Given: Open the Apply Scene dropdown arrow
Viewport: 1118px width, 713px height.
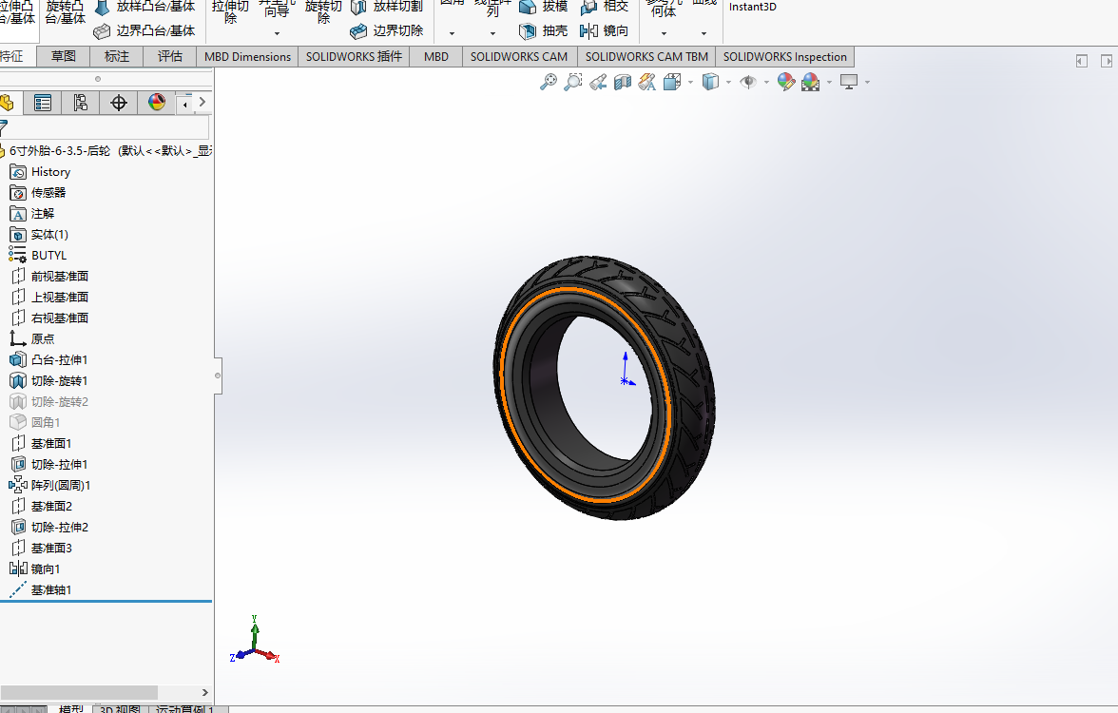Looking at the screenshot, I should [x=829, y=83].
